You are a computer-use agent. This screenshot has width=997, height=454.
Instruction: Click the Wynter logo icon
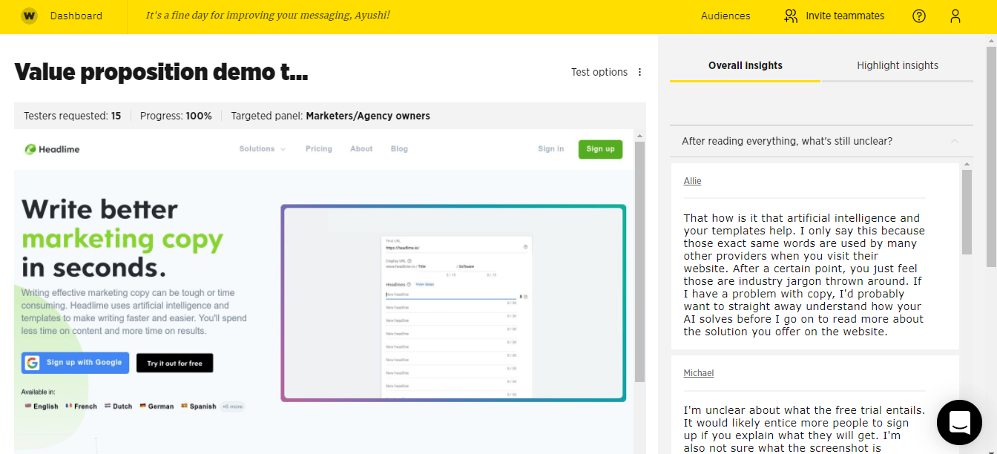pyautogui.click(x=29, y=16)
